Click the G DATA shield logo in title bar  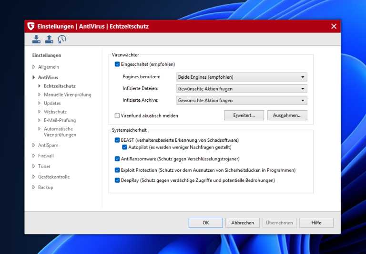pos(31,26)
